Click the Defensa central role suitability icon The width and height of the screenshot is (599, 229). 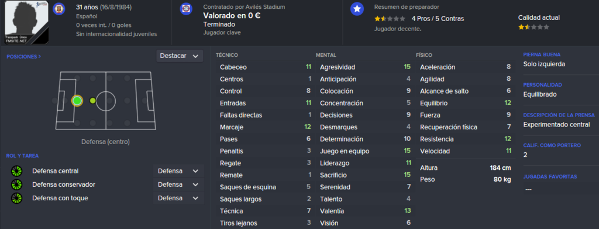[x=17, y=171]
